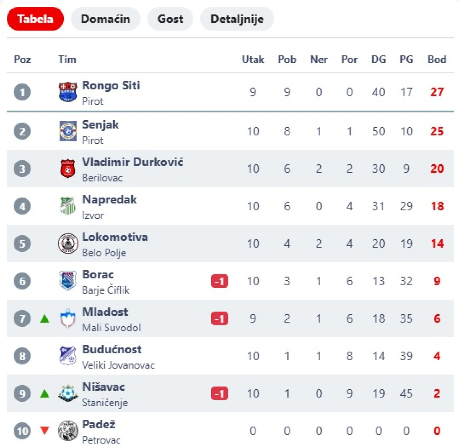Open the Rongo Siti team link
Screen dimensions: 459x447
pyautogui.click(x=111, y=85)
